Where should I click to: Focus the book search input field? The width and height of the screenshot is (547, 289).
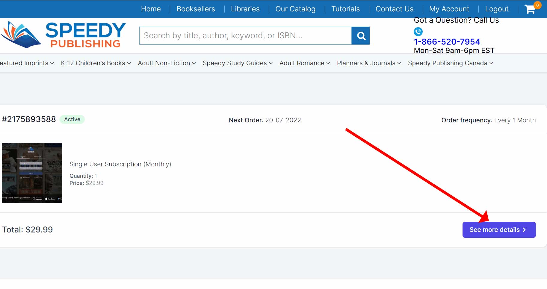245,36
